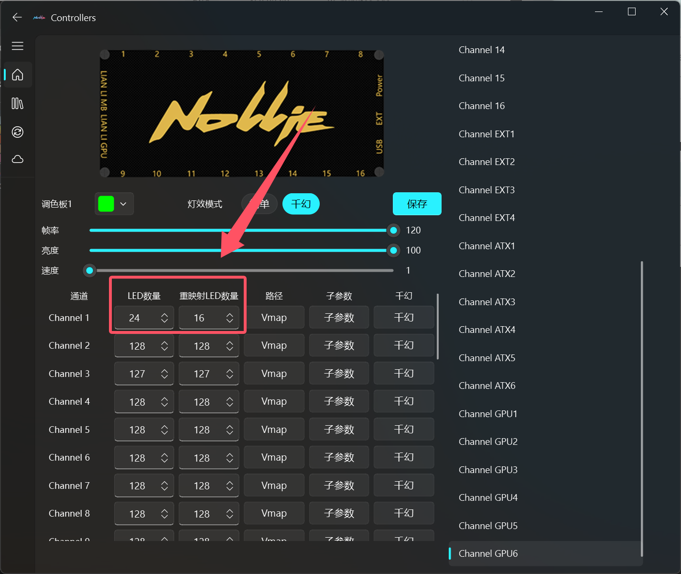Click the Channel 5 row label
This screenshot has height=574, width=681.
click(69, 430)
